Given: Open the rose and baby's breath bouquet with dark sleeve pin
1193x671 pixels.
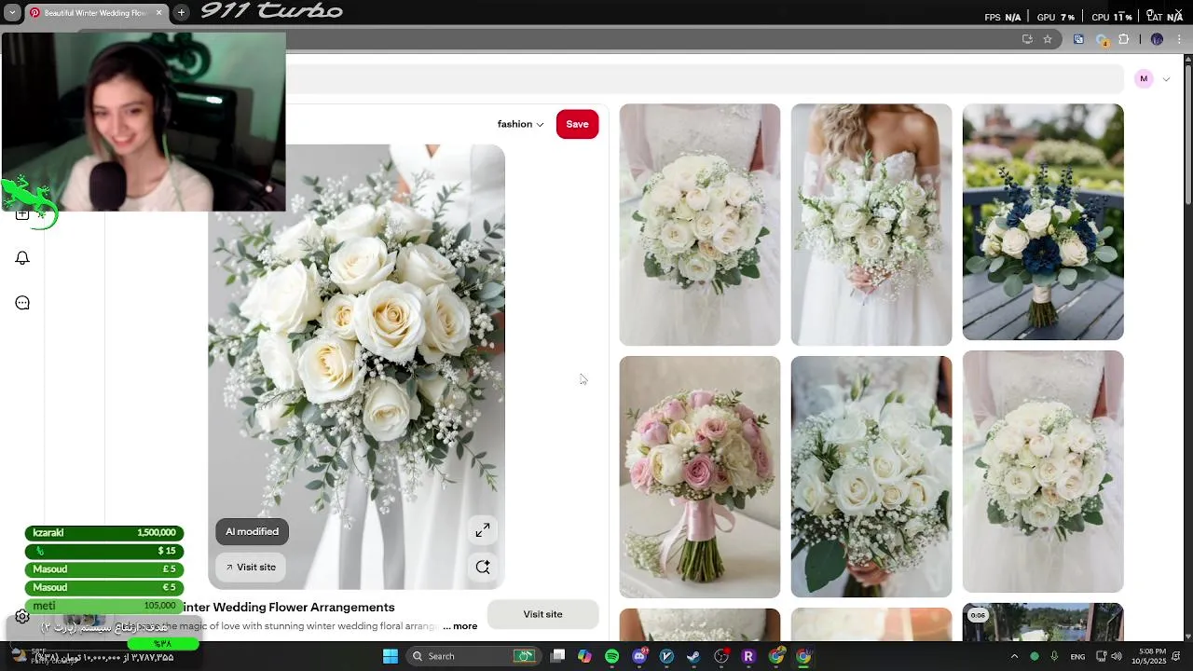Looking at the screenshot, I should point(871,477).
